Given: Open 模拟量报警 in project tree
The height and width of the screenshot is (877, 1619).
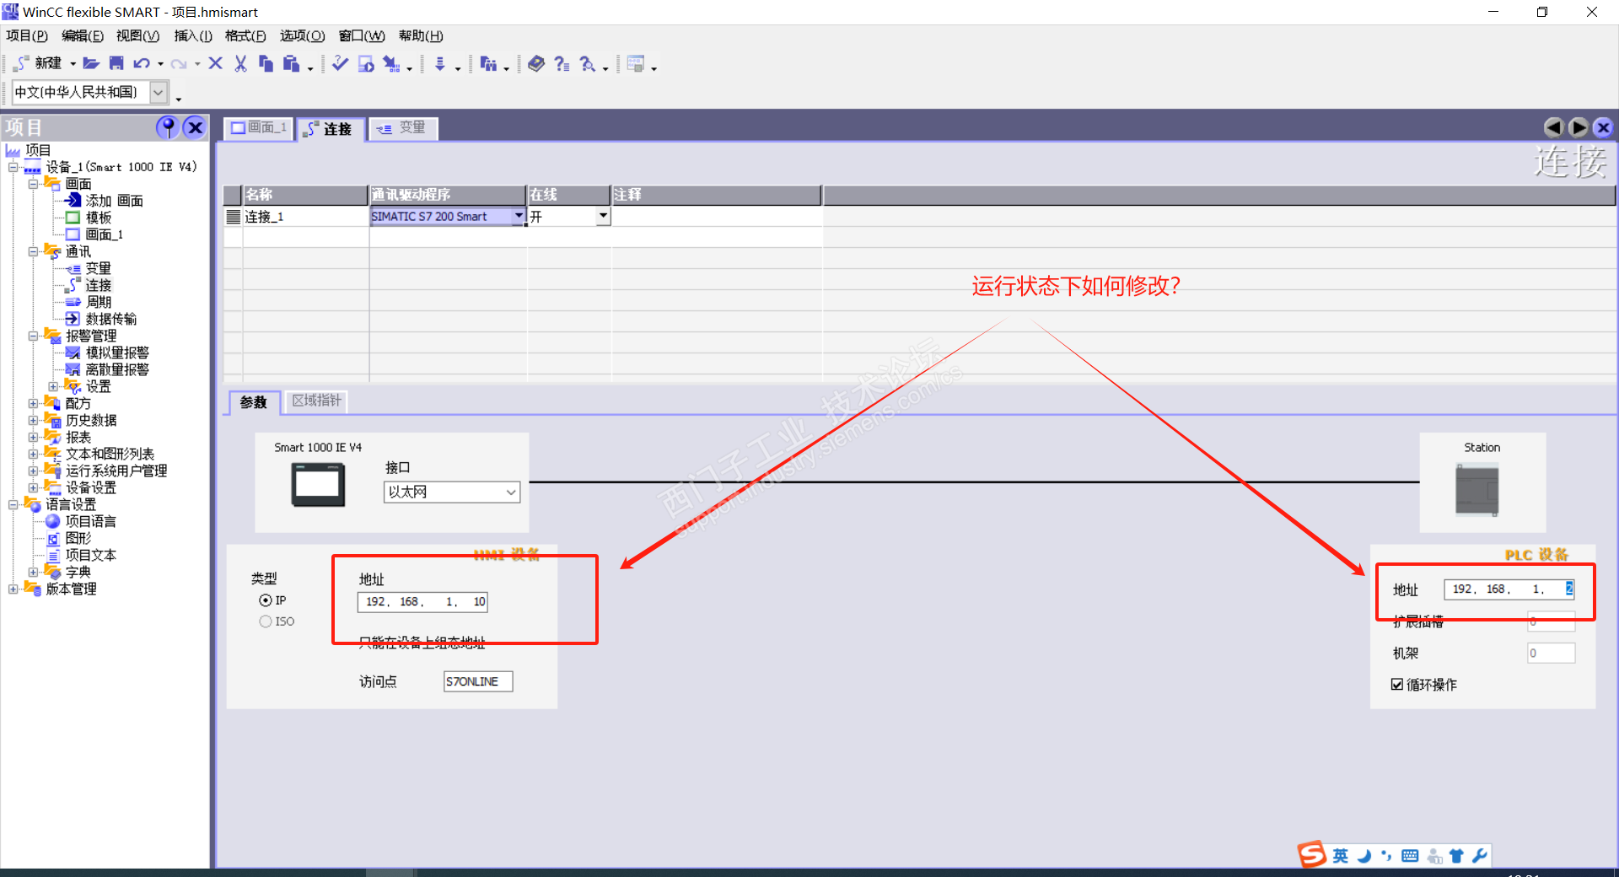Looking at the screenshot, I should click(x=116, y=352).
